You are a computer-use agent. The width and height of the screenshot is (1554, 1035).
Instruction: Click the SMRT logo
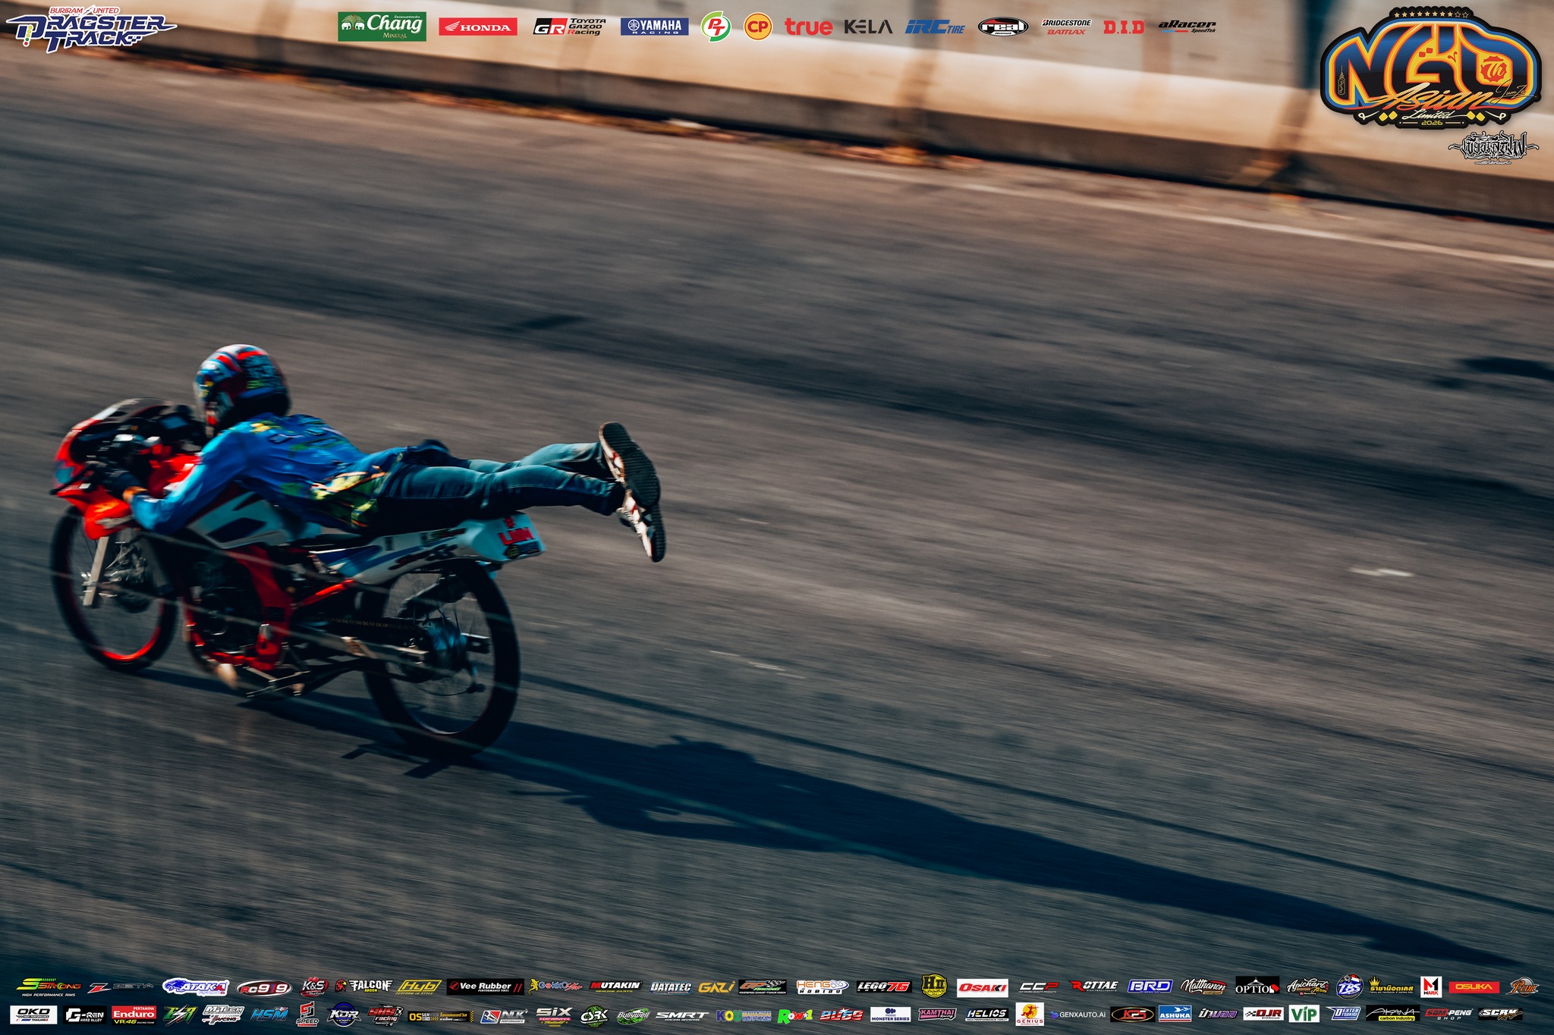pyautogui.click(x=681, y=1015)
